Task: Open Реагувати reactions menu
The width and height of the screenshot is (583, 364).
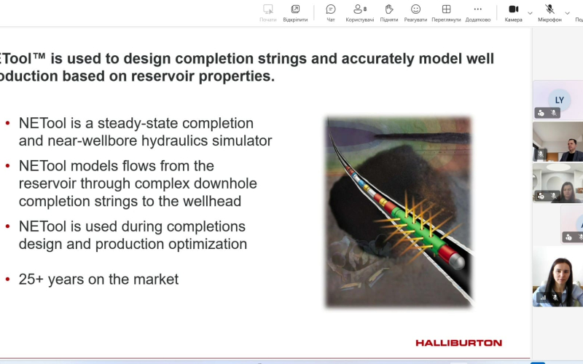Action: coord(415,13)
